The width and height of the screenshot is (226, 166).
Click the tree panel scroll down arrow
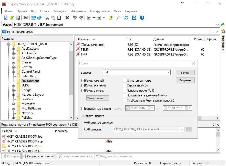click(71, 118)
